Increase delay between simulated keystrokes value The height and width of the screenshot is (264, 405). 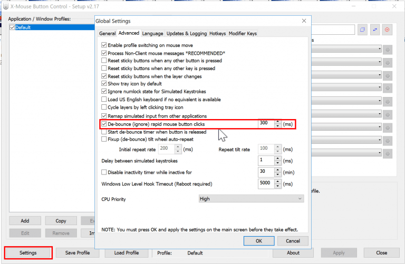pyautogui.click(x=278, y=159)
